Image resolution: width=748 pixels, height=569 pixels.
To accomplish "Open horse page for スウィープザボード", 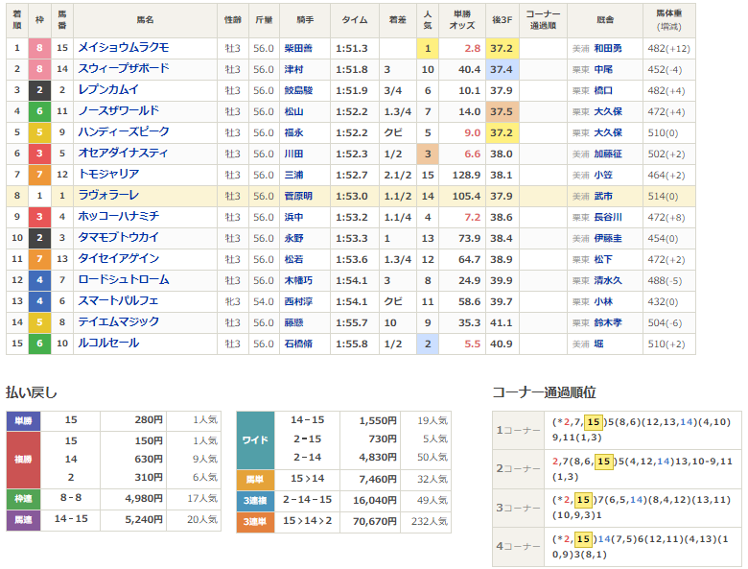I will click(x=124, y=69).
